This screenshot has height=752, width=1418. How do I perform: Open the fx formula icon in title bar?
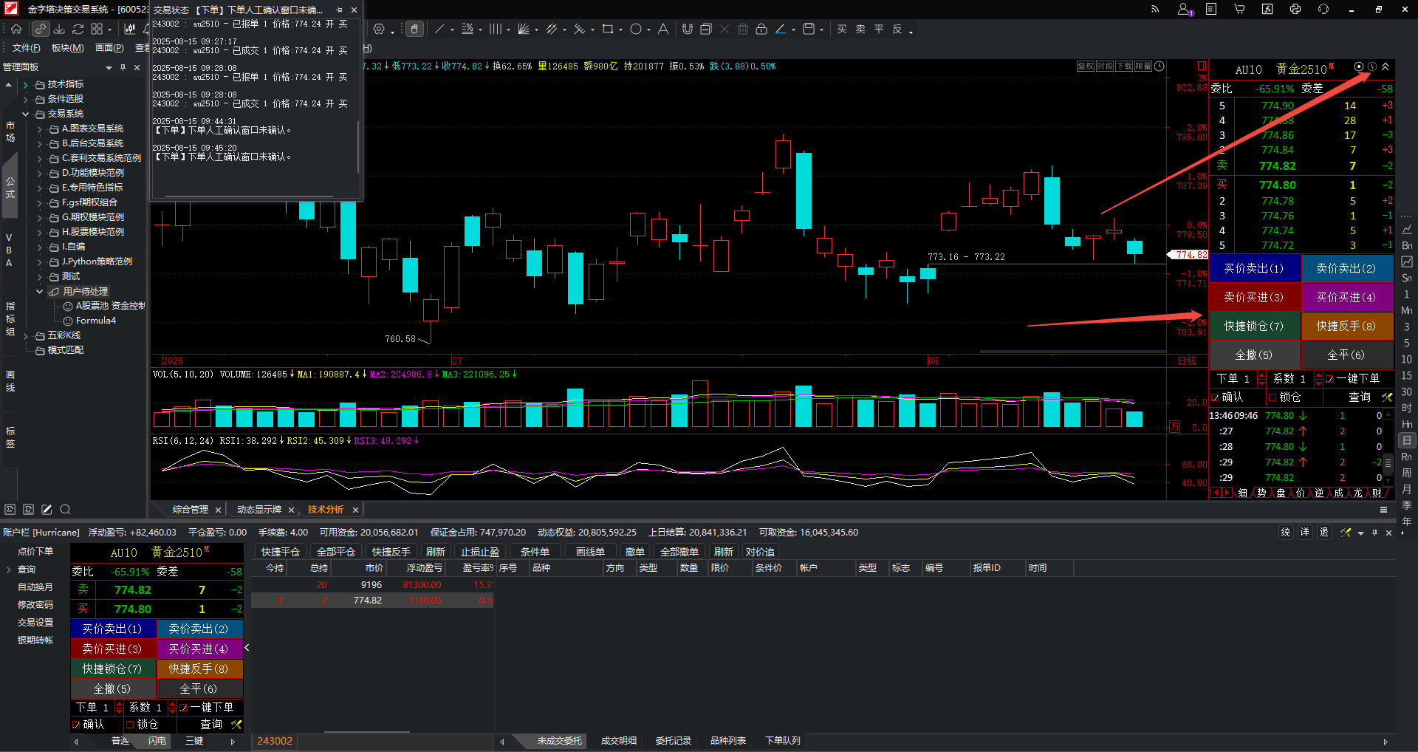click(x=1267, y=9)
